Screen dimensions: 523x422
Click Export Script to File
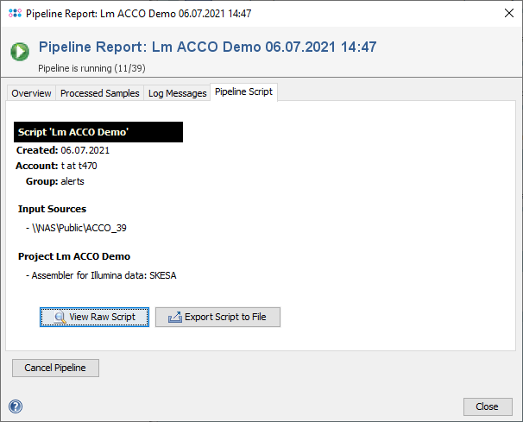point(217,317)
